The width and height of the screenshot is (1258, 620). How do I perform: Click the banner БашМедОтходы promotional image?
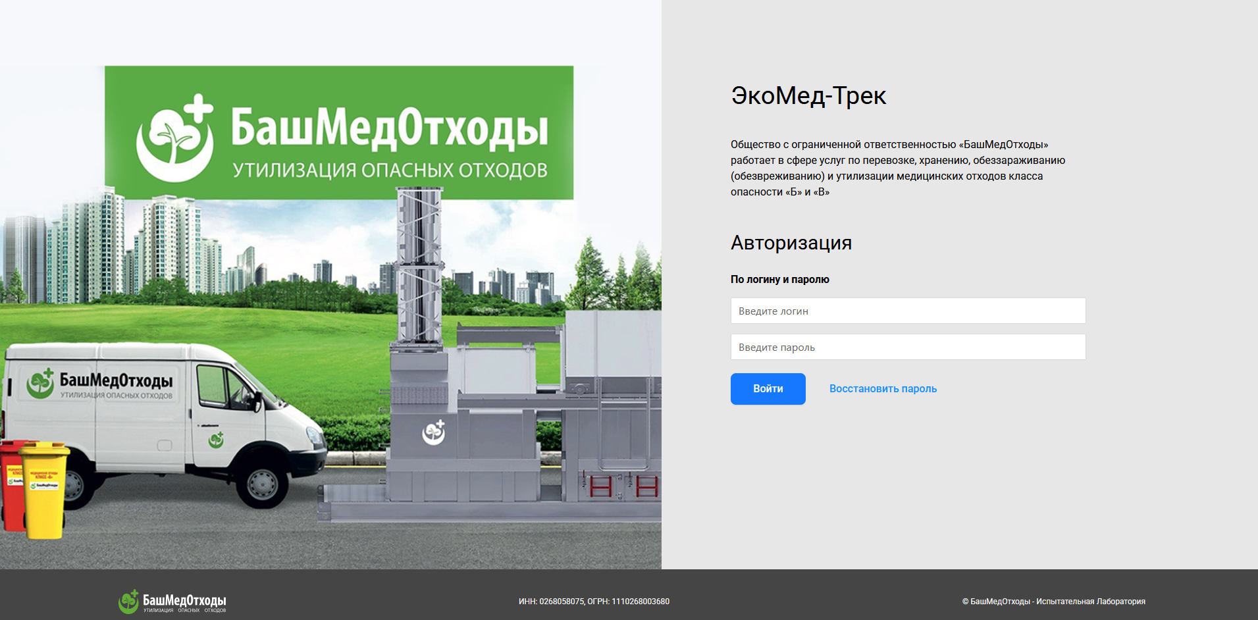(x=330, y=284)
